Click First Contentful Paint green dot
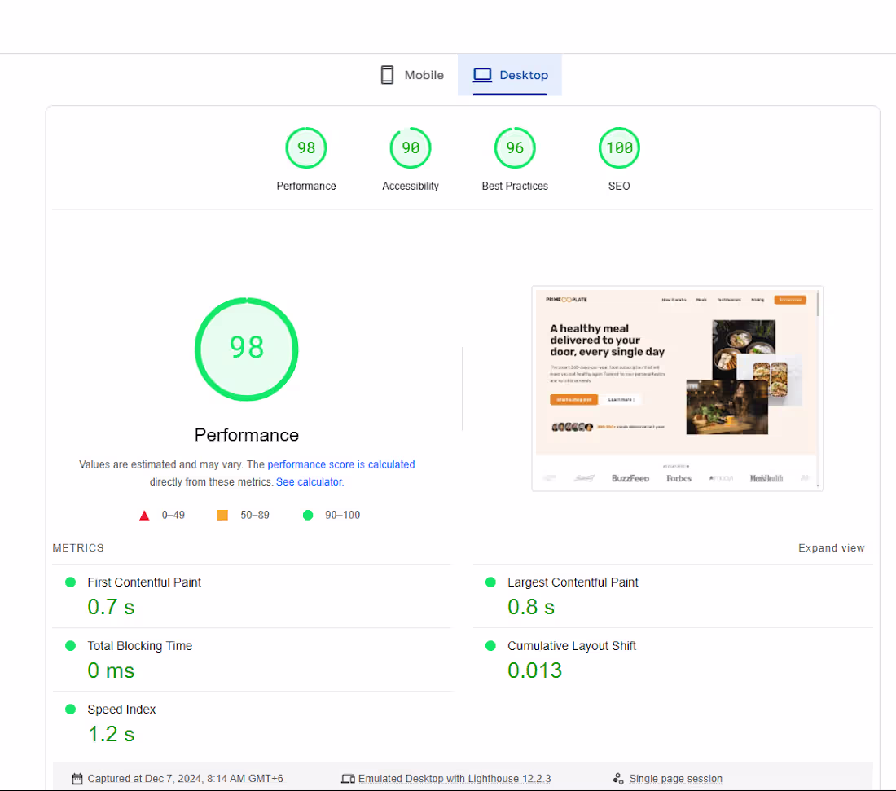Screen dimensions: 896x791 tap(71, 582)
